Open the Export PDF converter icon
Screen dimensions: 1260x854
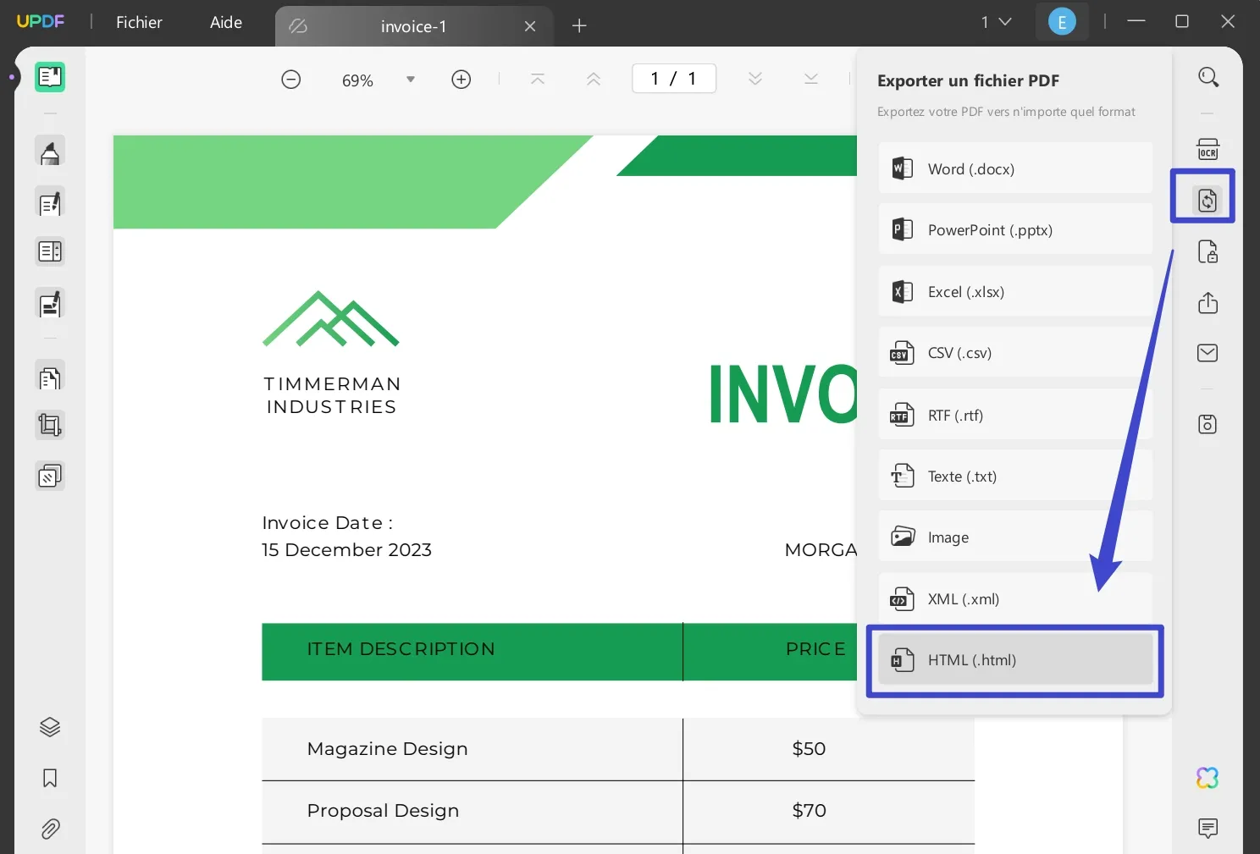(x=1207, y=201)
